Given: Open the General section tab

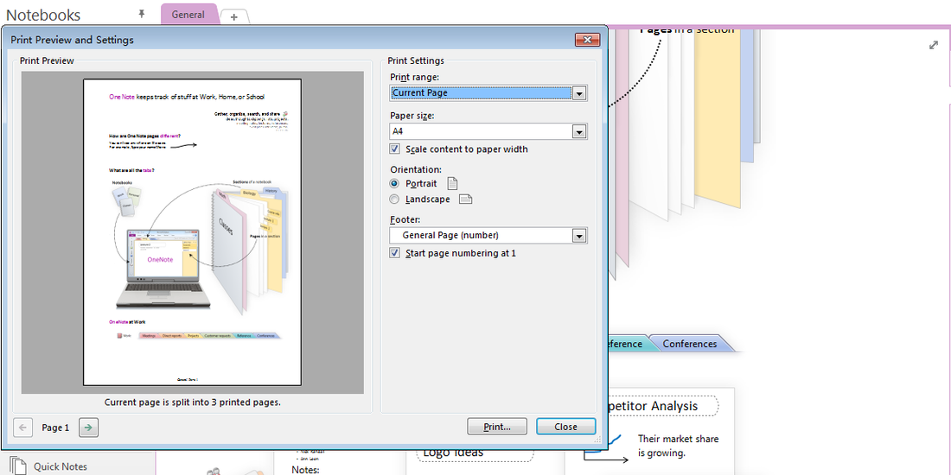Looking at the screenshot, I should coord(188,15).
